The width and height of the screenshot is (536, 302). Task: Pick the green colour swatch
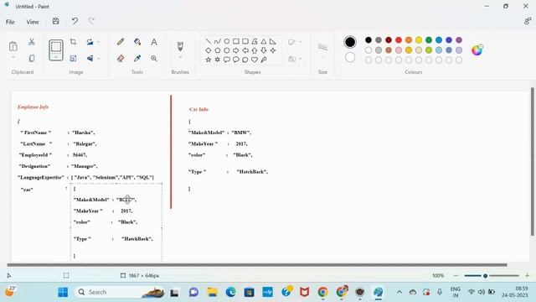[429, 40]
